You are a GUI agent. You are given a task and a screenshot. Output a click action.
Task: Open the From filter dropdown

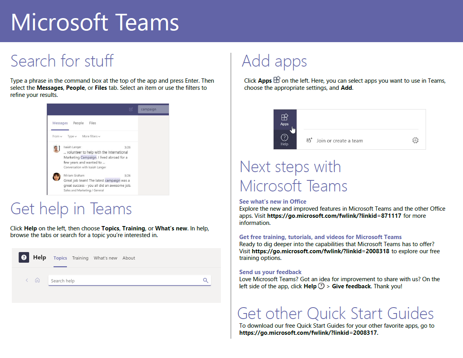[57, 136]
